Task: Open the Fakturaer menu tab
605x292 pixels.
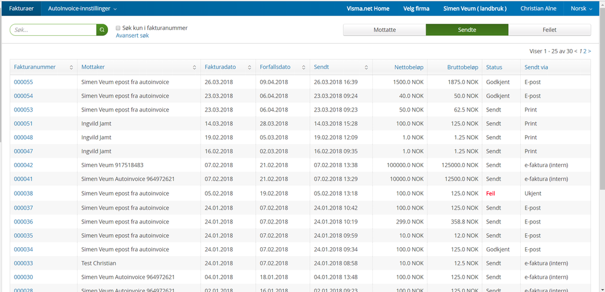Action: [x=21, y=8]
